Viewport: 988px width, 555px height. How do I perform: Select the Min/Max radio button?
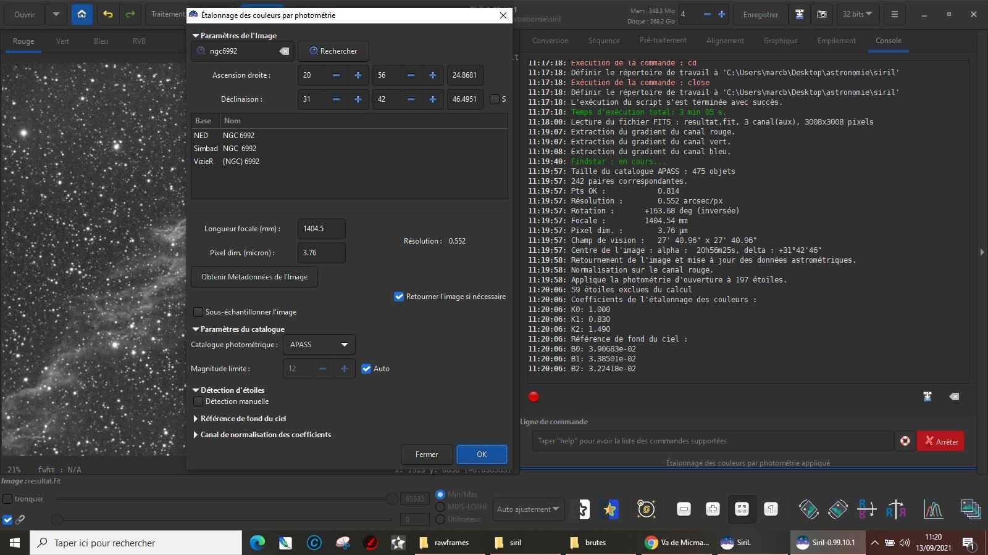point(440,495)
